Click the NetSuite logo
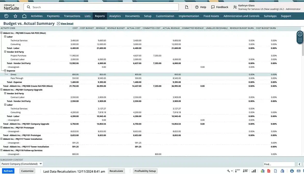This screenshot has width=304, height=174. click(x=11, y=7)
